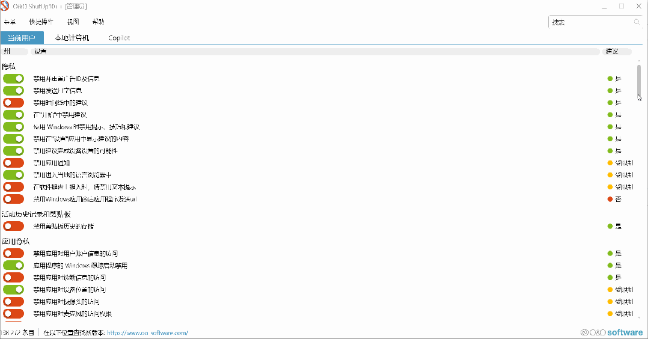The image size is (648, 339).
Task: Enable 禁用应用对摄像头的访问 switch
Action: click(x=14, y=301)
